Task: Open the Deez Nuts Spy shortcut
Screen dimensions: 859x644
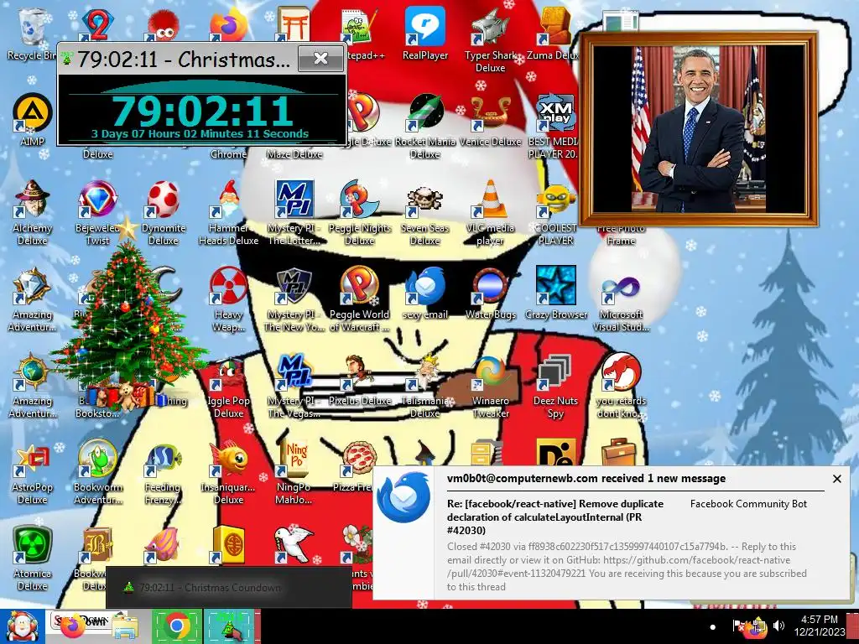Action: pos(555,386)
